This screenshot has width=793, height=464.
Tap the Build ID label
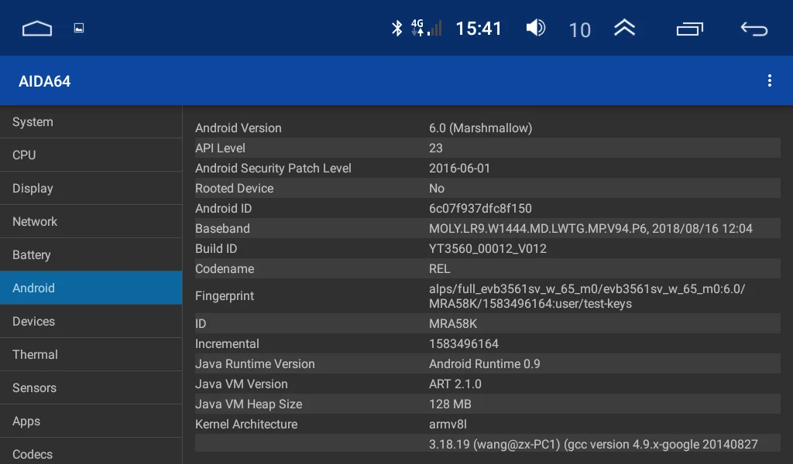point(216,249)
